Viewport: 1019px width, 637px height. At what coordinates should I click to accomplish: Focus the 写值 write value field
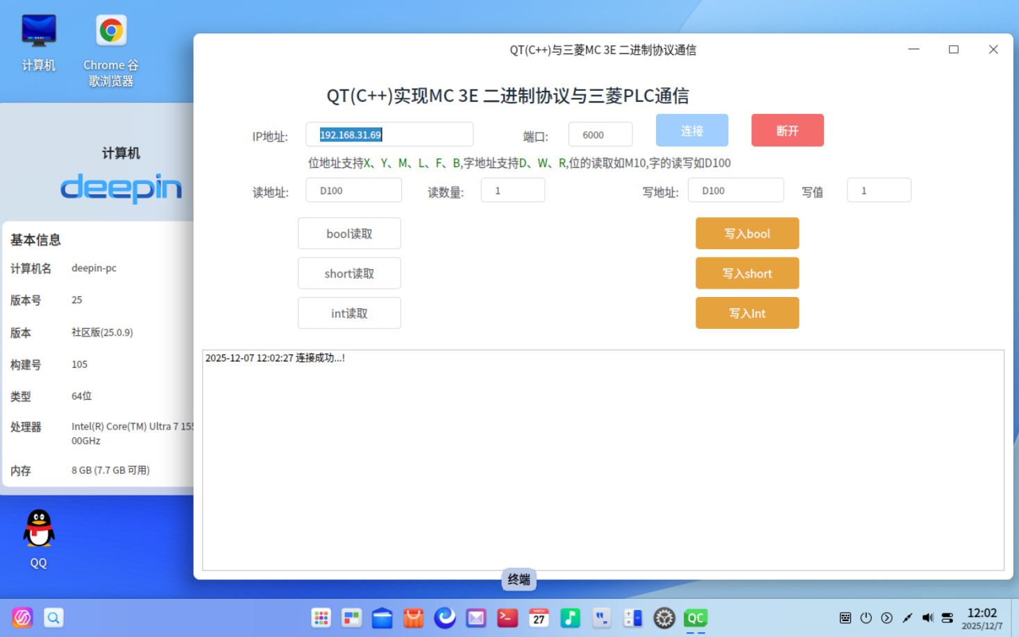[879, 190]
